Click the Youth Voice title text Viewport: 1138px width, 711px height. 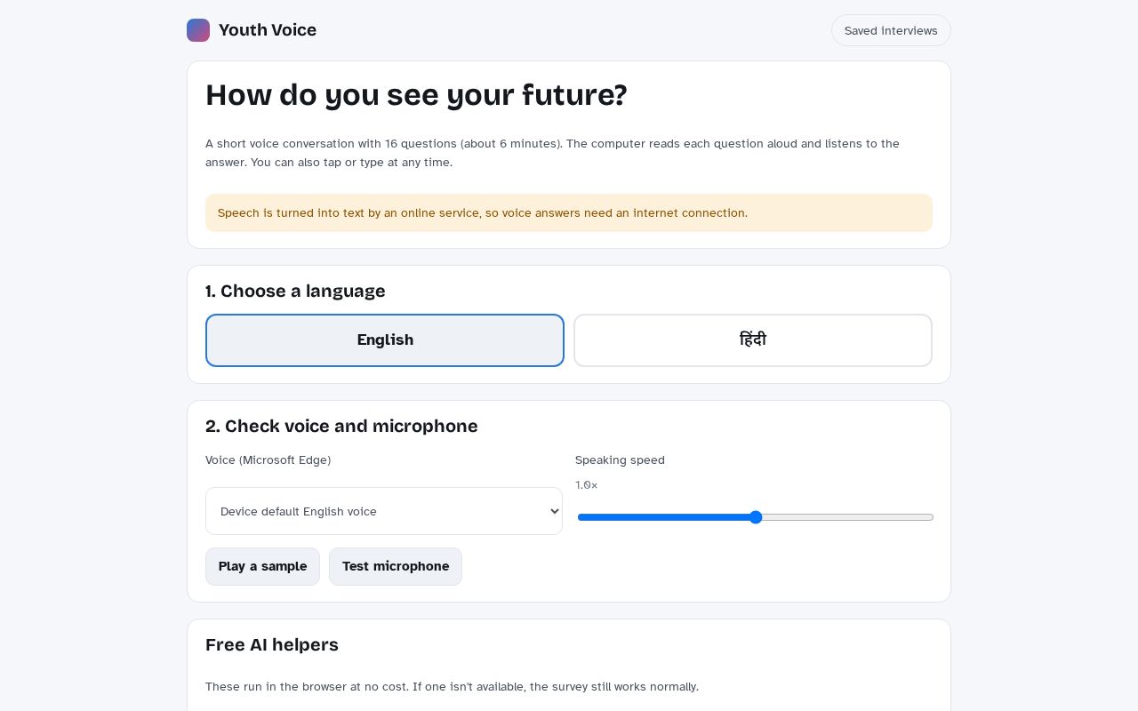(268, 30)
